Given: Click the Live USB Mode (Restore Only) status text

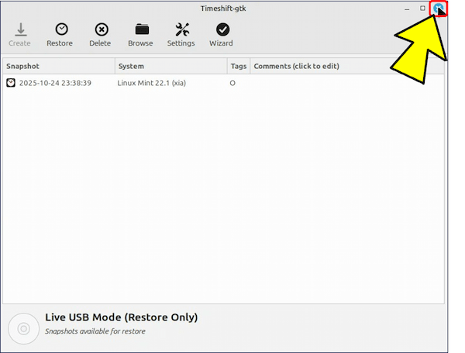Looking at the screenshot, I should pos(121,317).
